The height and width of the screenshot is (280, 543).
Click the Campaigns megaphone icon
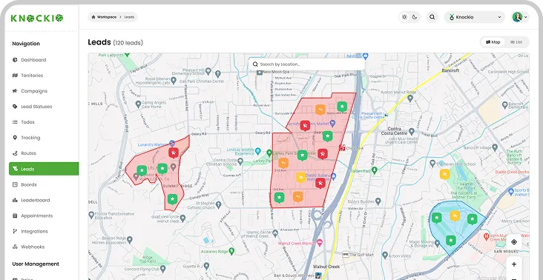[15, 91]
